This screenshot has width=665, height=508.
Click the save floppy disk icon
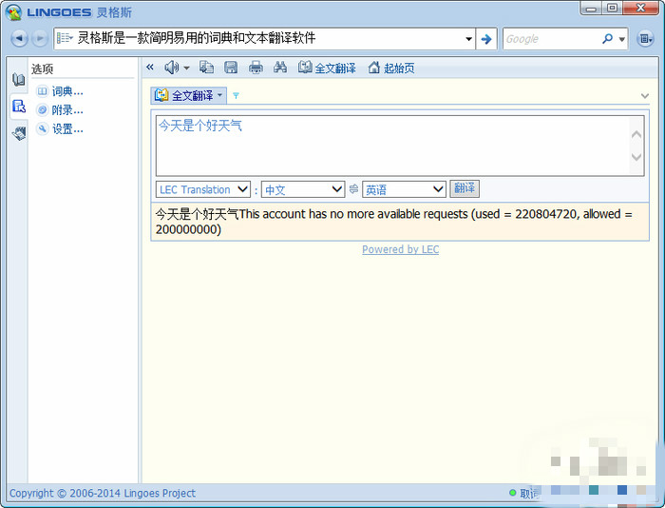231,68
